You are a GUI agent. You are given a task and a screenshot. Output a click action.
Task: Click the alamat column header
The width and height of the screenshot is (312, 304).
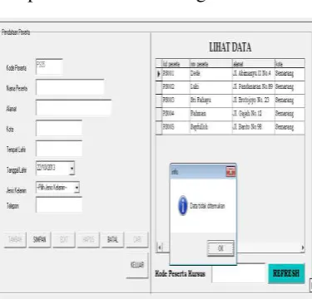[x=254, y=64]
